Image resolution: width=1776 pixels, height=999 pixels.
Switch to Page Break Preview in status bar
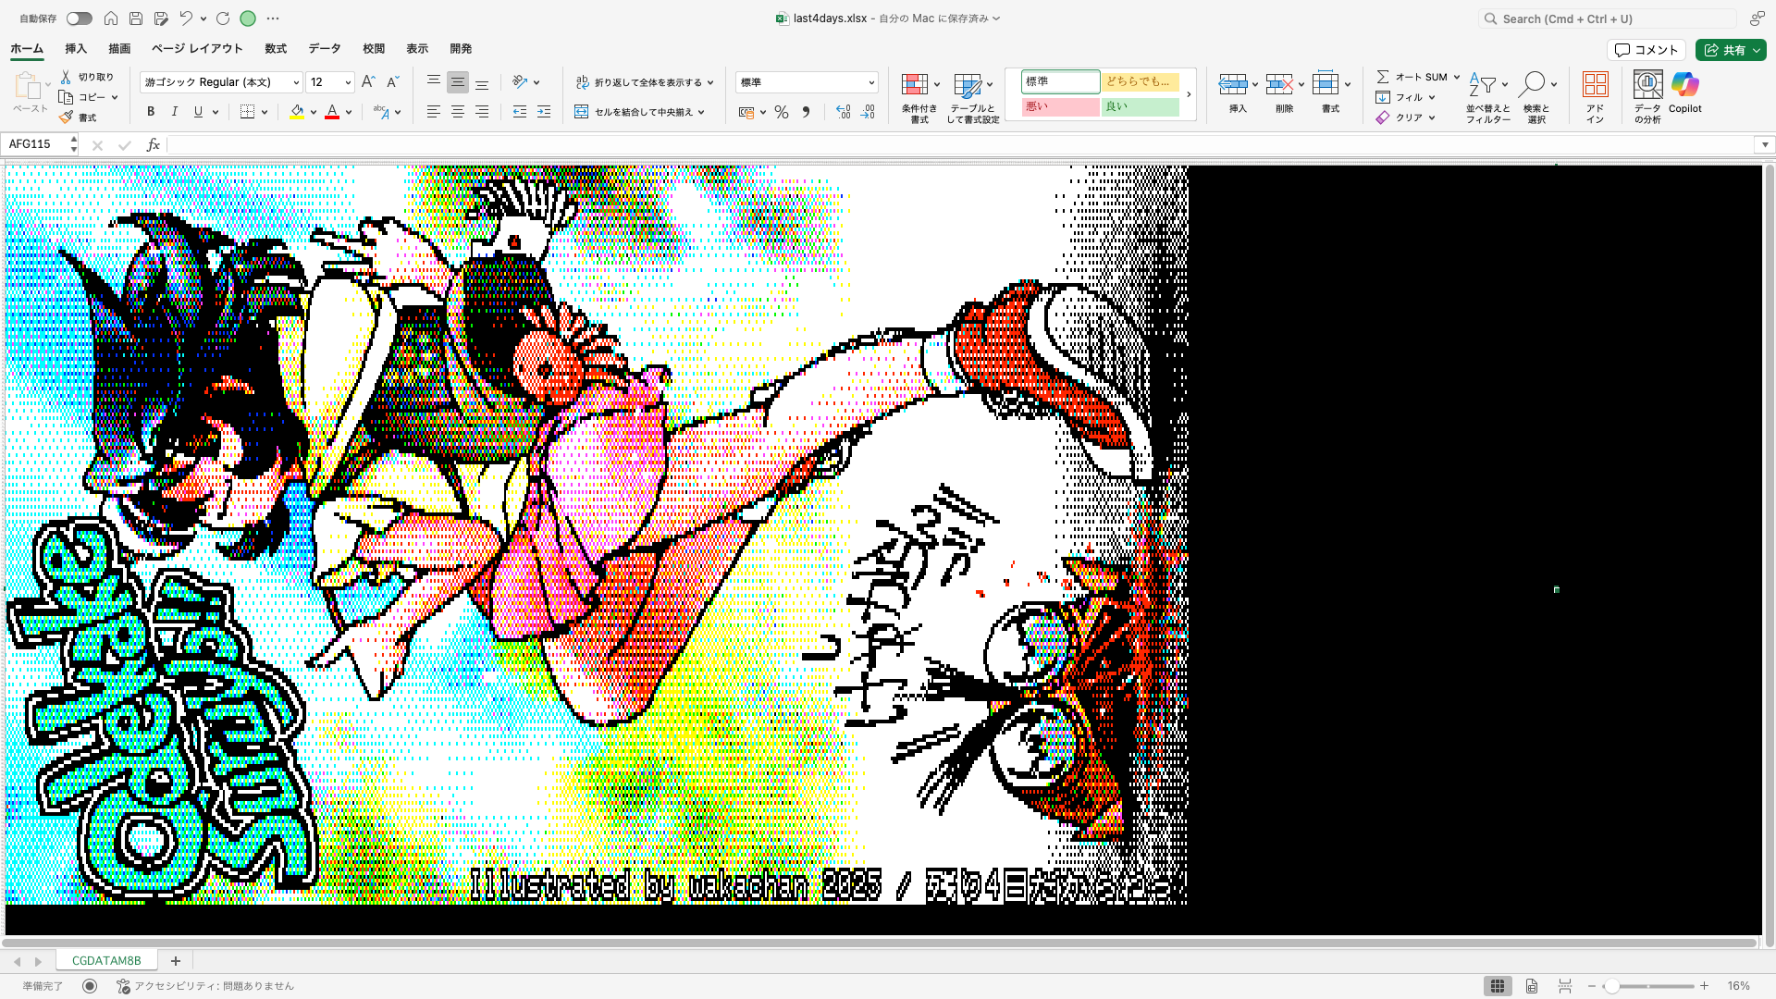click(x=1565, y=986)
